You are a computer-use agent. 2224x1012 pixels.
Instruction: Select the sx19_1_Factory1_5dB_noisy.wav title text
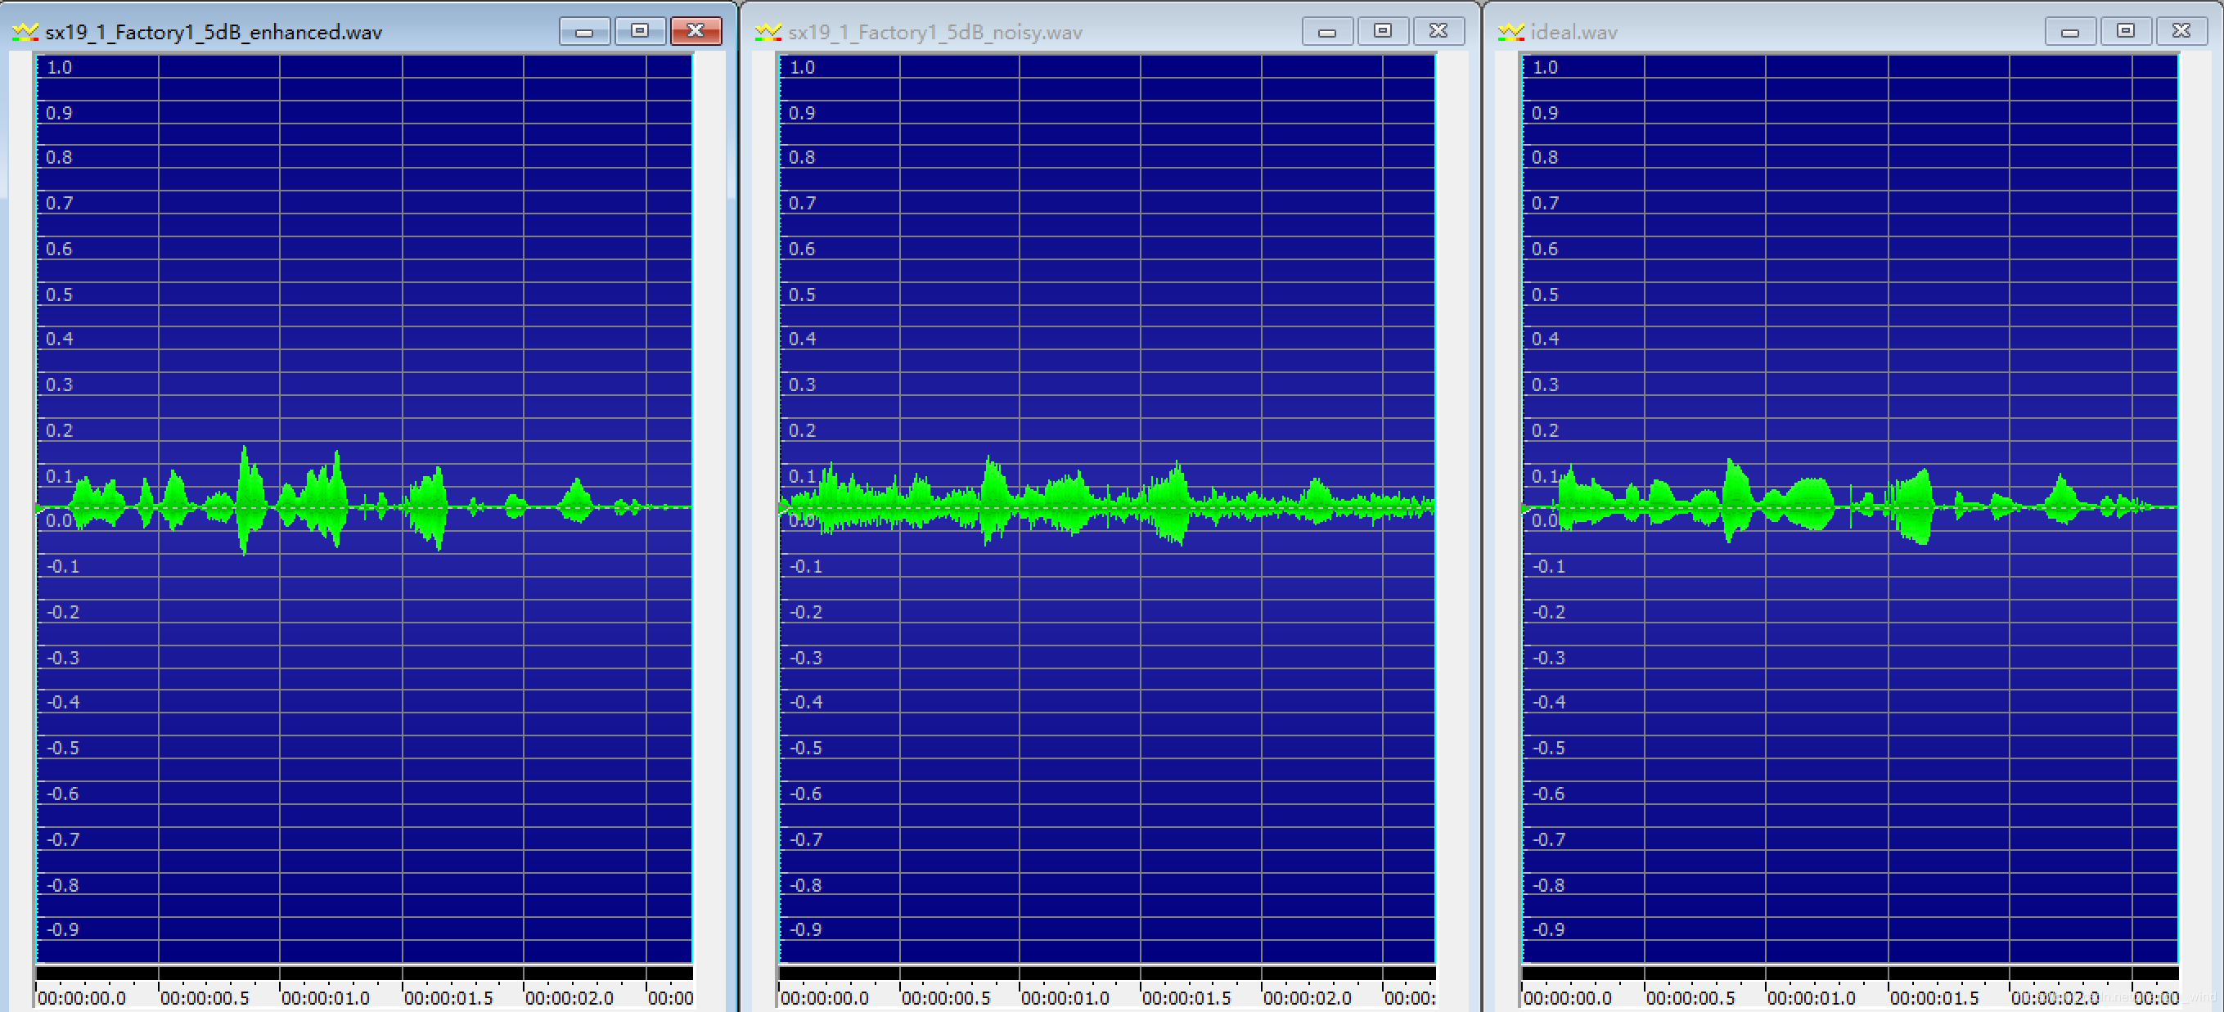[935, 33]
